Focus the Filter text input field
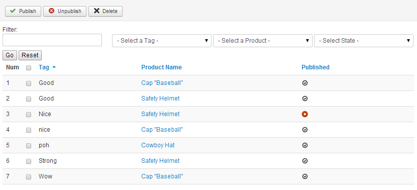 point(52,40)
